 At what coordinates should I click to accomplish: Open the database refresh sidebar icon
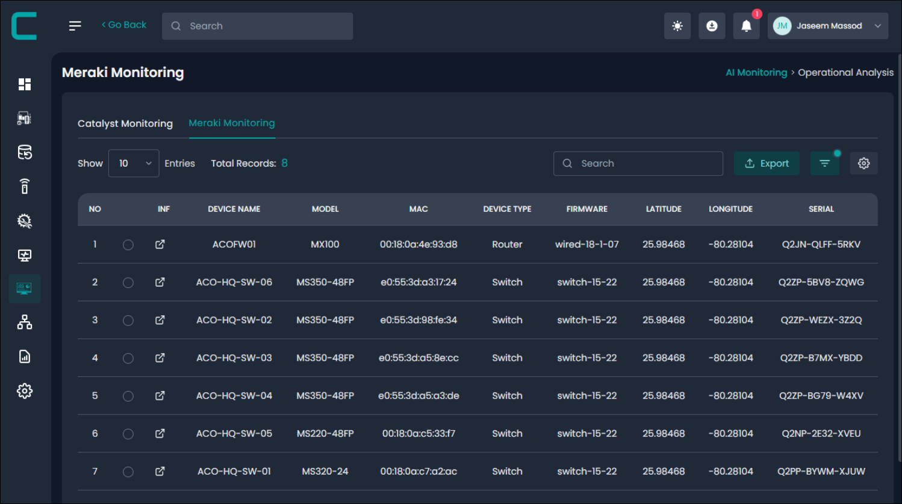pyautogui.click(x=25, y=153)
